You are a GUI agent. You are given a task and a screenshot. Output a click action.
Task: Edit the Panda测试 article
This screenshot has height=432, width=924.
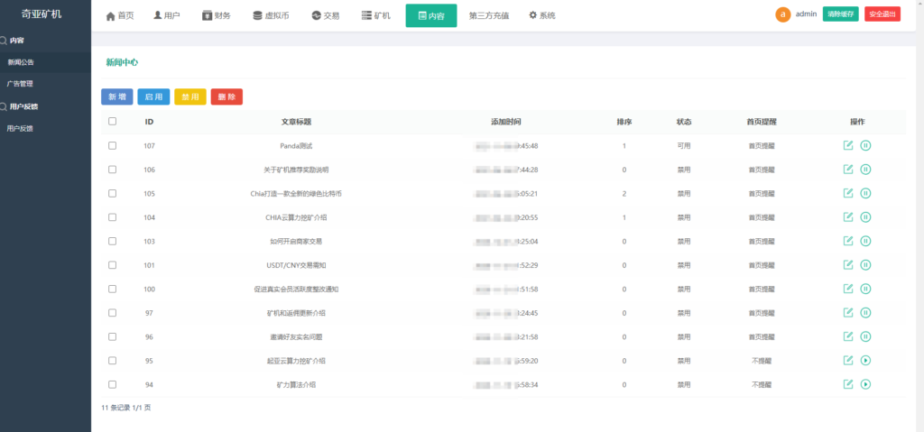click(x=848, y=145)
